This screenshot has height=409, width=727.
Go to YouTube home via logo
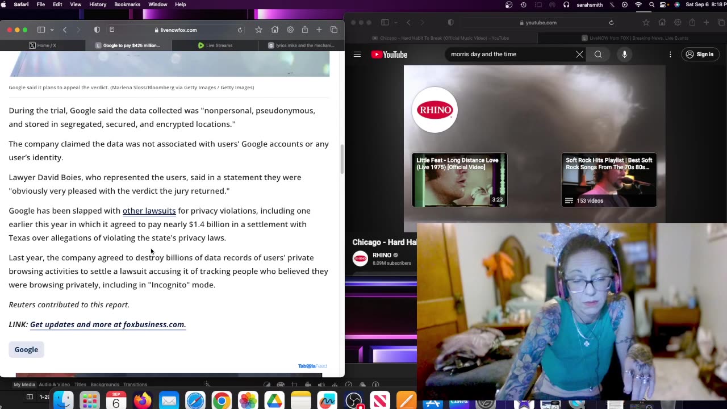coord(389,55)
